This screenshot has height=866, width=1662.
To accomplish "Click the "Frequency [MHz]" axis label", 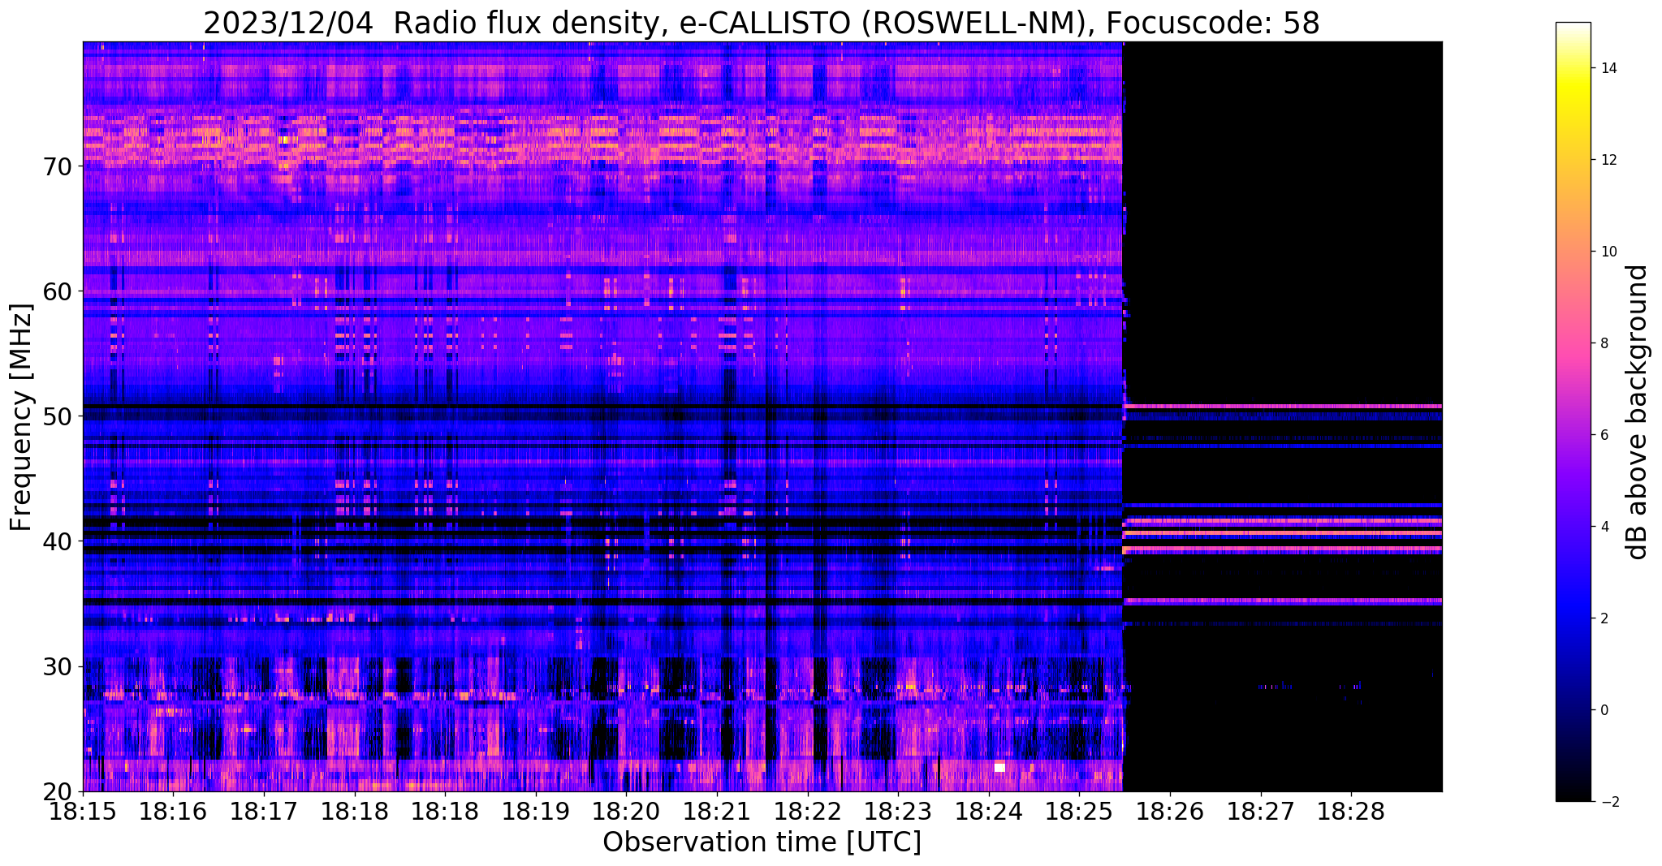I will (22, 417).
